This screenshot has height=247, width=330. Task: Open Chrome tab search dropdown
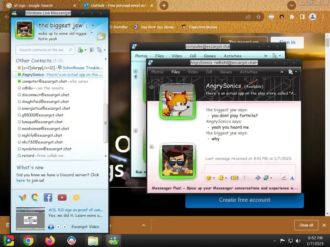click(x=291, y=5)
